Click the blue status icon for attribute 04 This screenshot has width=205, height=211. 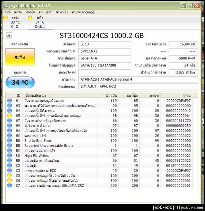(x=10, y=111)
